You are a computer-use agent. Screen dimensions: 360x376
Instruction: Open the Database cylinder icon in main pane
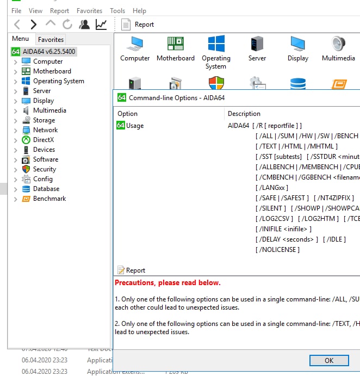tap(298, 83)
